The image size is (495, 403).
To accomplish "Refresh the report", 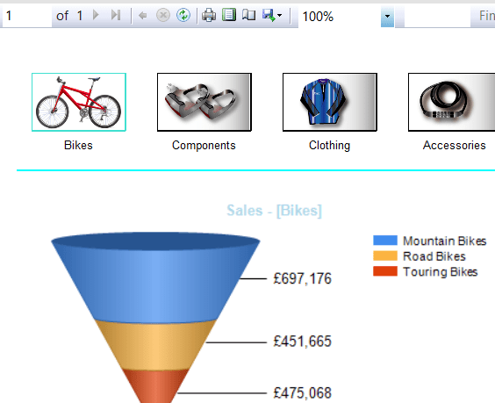I will tap(183, 15).
